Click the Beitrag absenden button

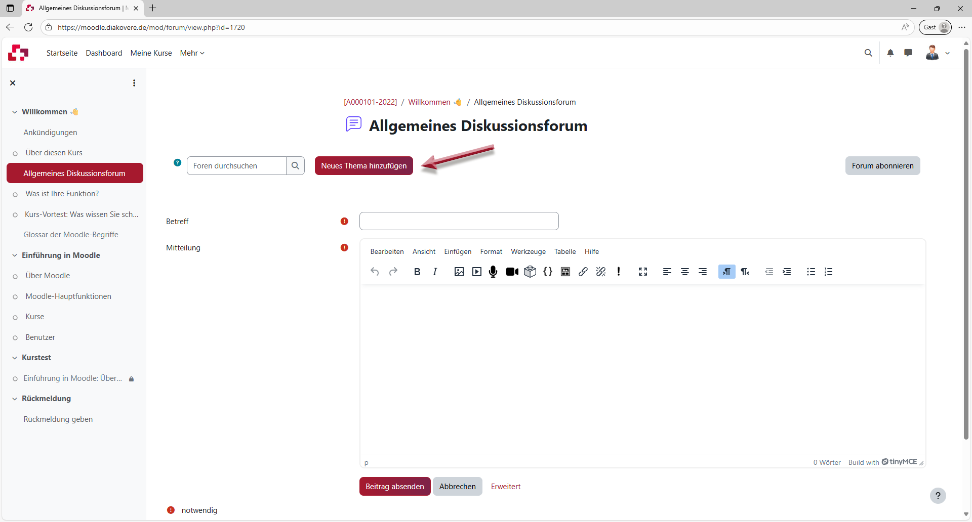point(395,487)
